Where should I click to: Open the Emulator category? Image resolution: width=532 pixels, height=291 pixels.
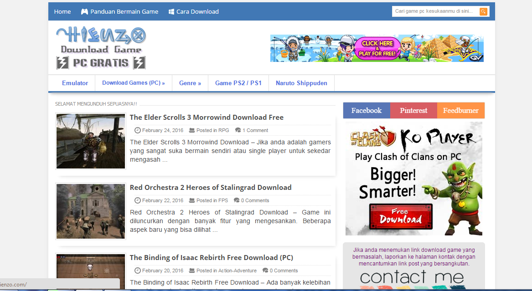[x=75, y=83]
